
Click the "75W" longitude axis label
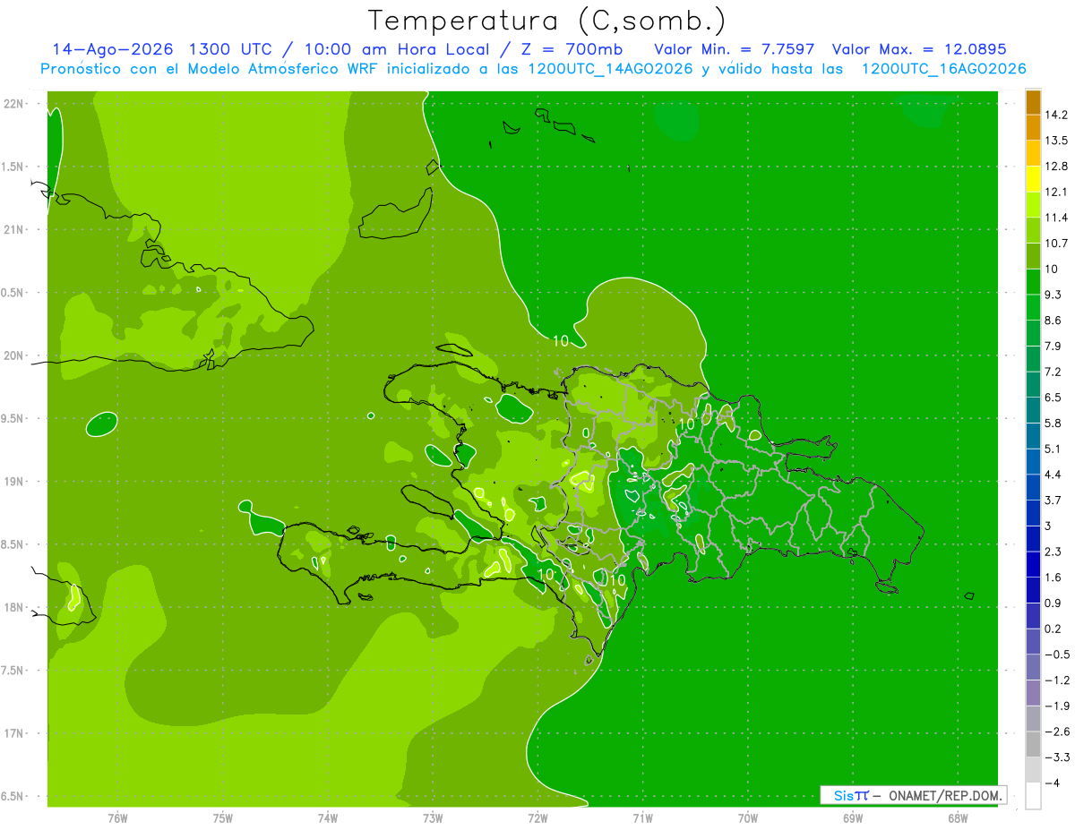point(223,818)
